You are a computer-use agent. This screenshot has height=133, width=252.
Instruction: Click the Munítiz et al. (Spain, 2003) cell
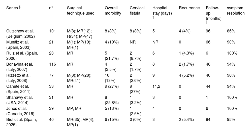(18, 44)
